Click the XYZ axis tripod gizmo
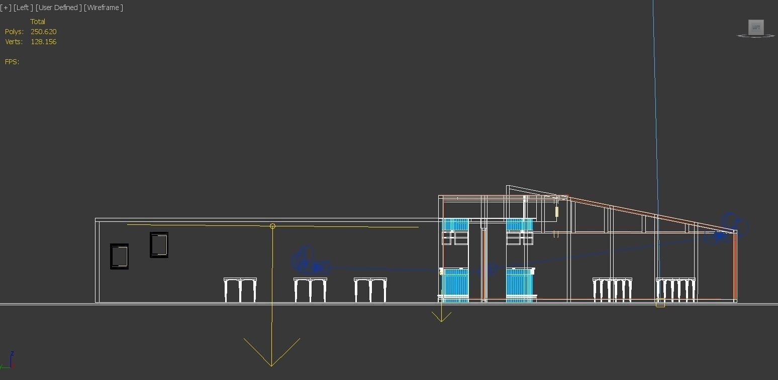Viewport: 778px width, 380px height. click(8, 361)
